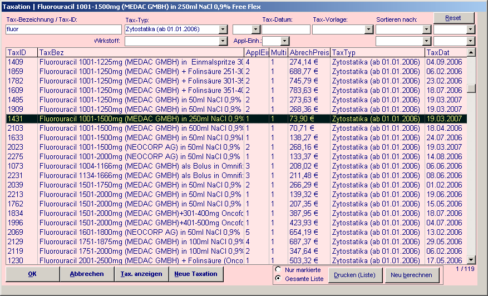488x296 pixels.
Task: Click the price cell 783,63 €
Action: coord(309,90)
